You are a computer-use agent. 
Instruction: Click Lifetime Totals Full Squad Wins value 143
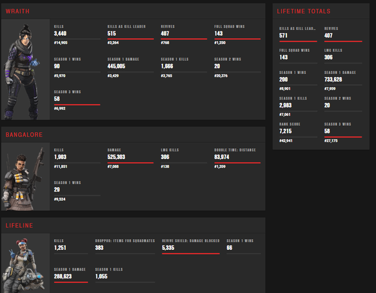283,57
